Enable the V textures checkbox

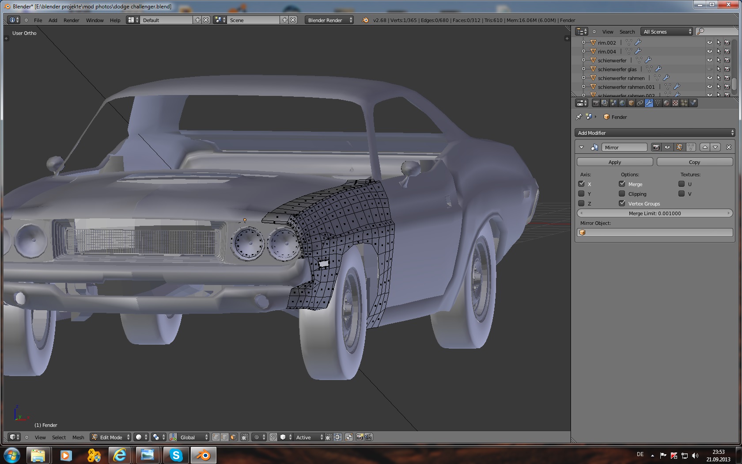pyautogui.click(x=681, y=194)
